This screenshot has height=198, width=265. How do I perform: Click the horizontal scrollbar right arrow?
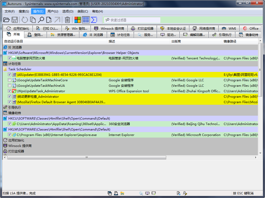click(256, 157)
